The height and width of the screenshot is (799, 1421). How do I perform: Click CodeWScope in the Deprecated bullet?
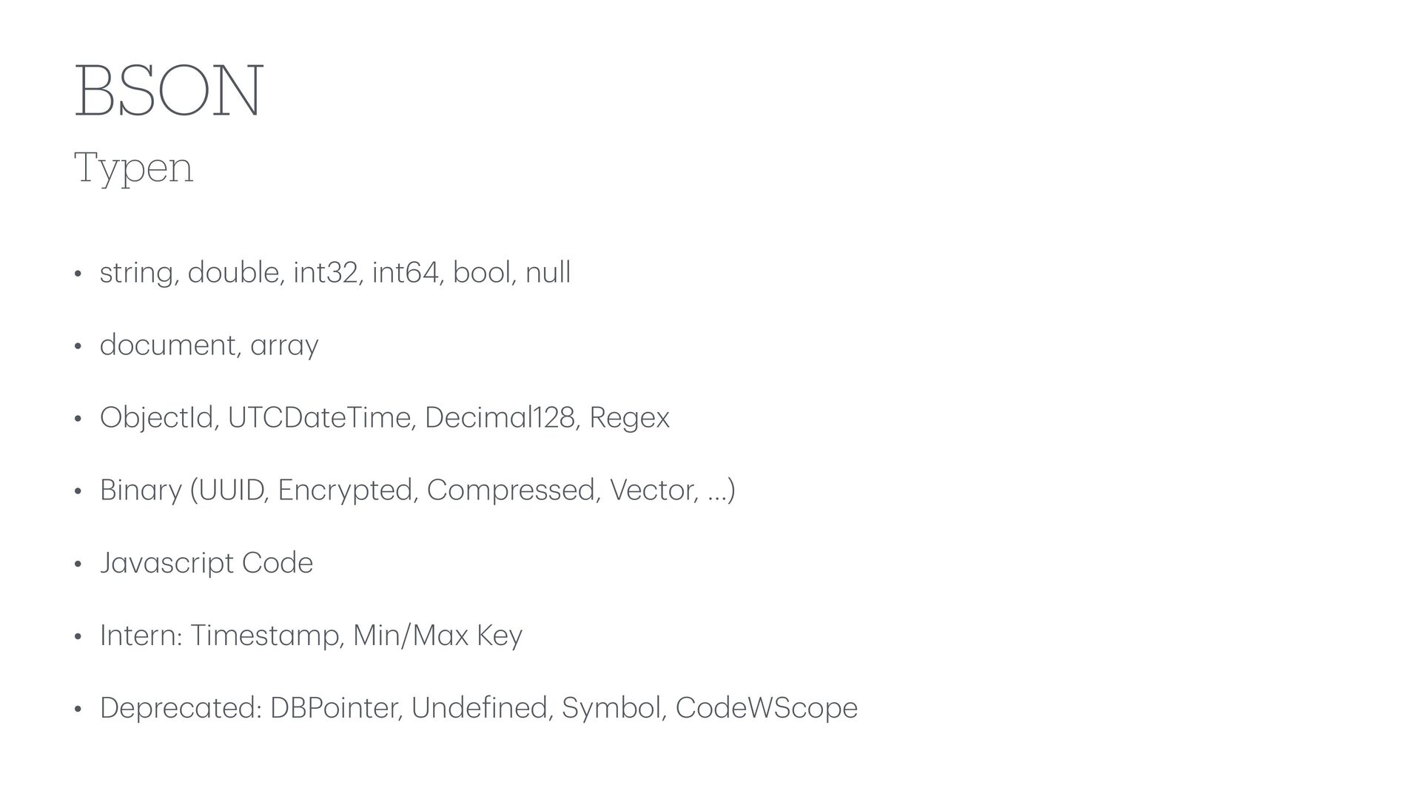click(767, 708)
